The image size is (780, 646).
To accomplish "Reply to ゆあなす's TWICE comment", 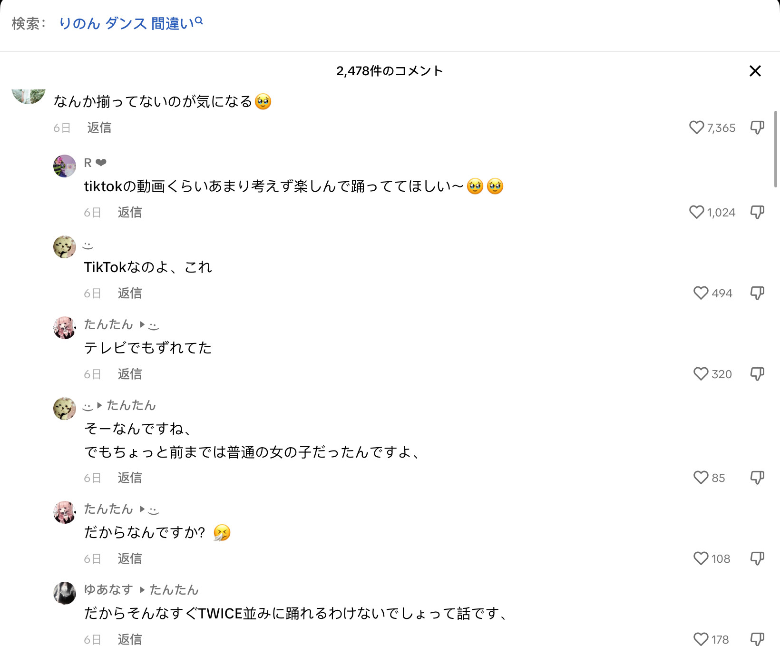I will pos(130,639).
